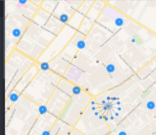156x135 pixels.
Task: Click the spiderfied cluster center near Centro
Action: click(109, 106)
